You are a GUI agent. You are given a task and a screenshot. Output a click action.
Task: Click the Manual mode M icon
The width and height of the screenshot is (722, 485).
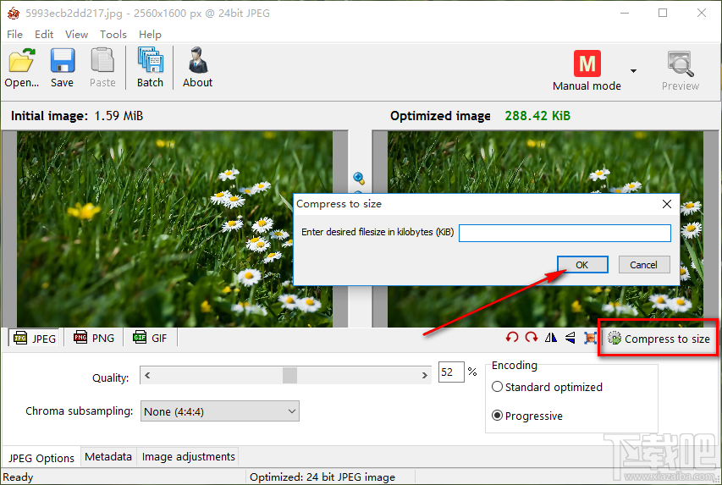587,63
